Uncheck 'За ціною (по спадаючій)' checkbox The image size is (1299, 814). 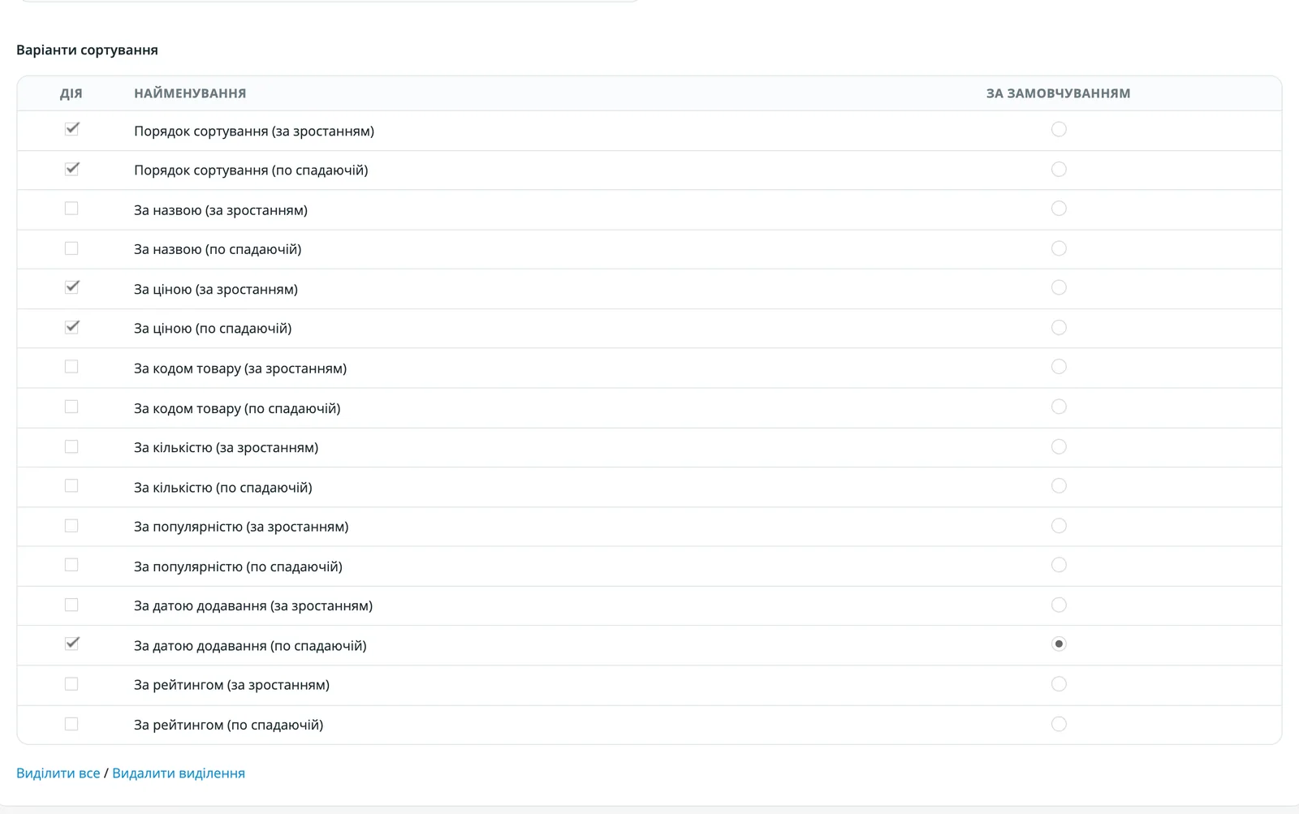tap(71, 328)
